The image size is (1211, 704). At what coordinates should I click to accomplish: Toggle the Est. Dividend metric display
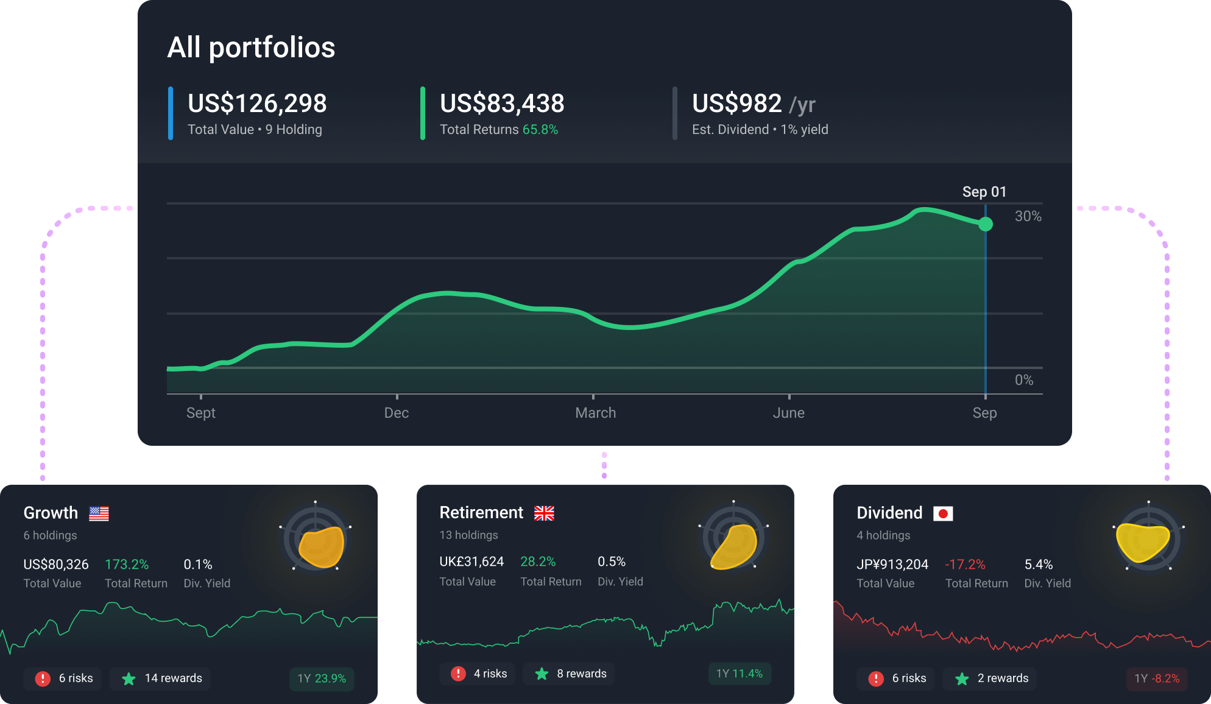click(x=760, y=113)
